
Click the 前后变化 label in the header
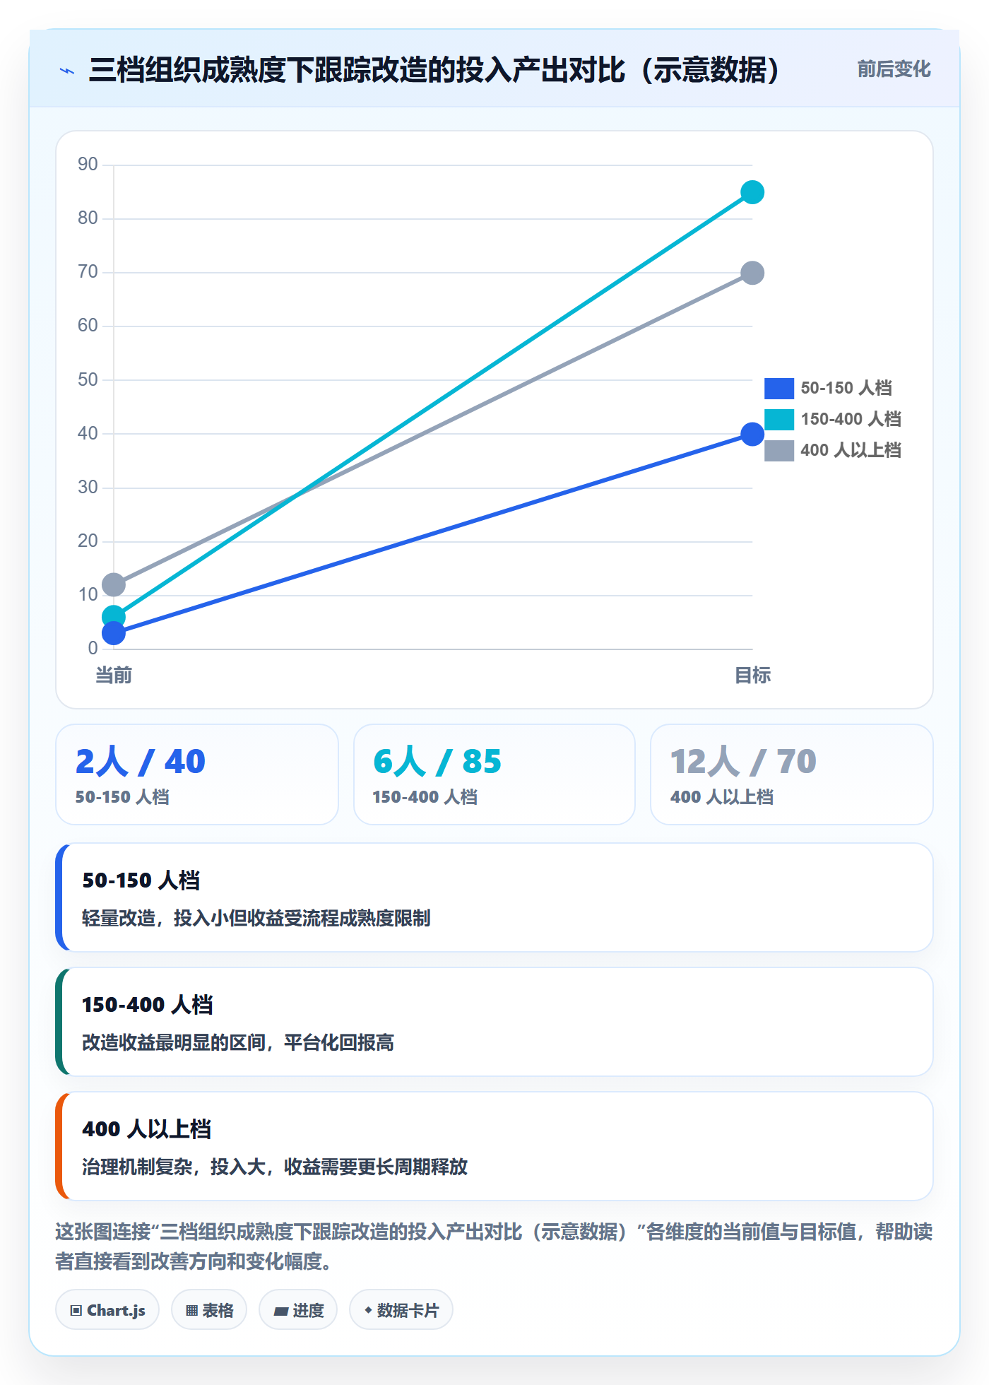894,69
